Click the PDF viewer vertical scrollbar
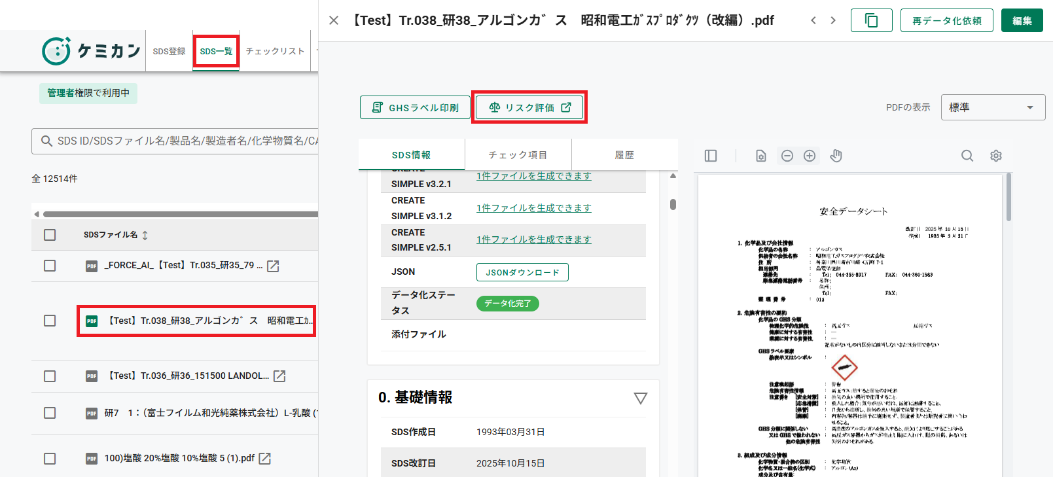Viewport: 1053px width, 477px height. click(x=1008, y=196)
